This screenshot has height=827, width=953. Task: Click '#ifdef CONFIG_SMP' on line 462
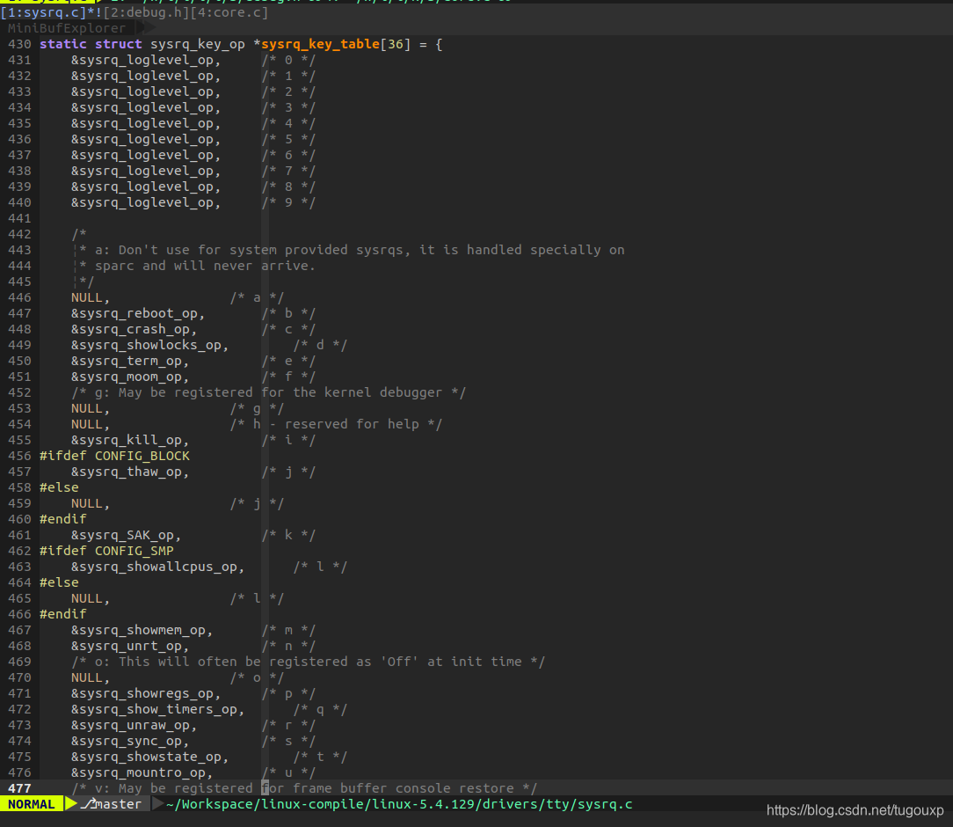coord(106,551)
